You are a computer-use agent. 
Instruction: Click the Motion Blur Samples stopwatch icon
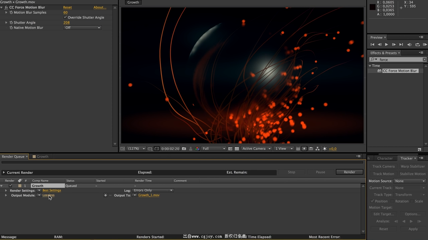11,12
